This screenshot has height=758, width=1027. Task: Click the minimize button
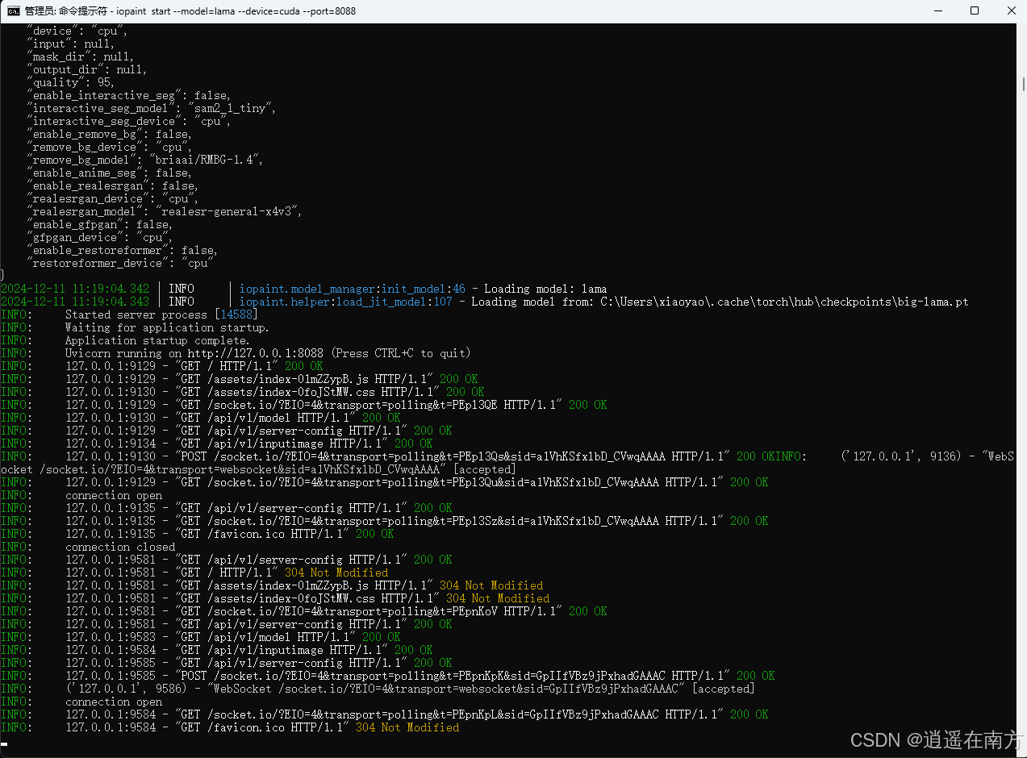pyautogui.click(x=938, y=10)
